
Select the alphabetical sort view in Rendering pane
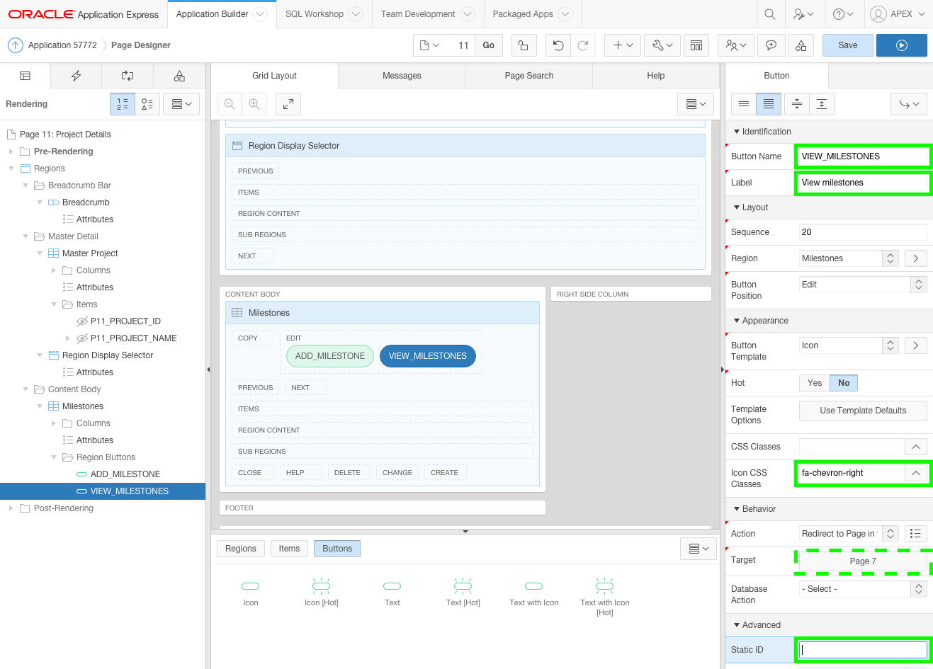click(x=147, y=103)
